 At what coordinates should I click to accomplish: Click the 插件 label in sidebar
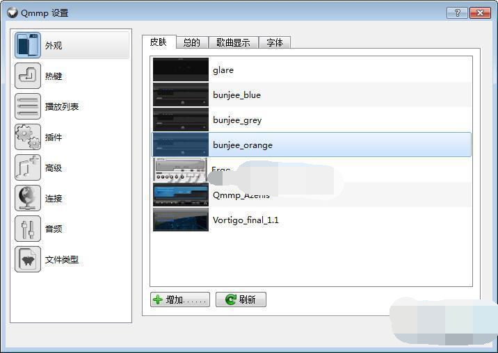click(54, 137)
